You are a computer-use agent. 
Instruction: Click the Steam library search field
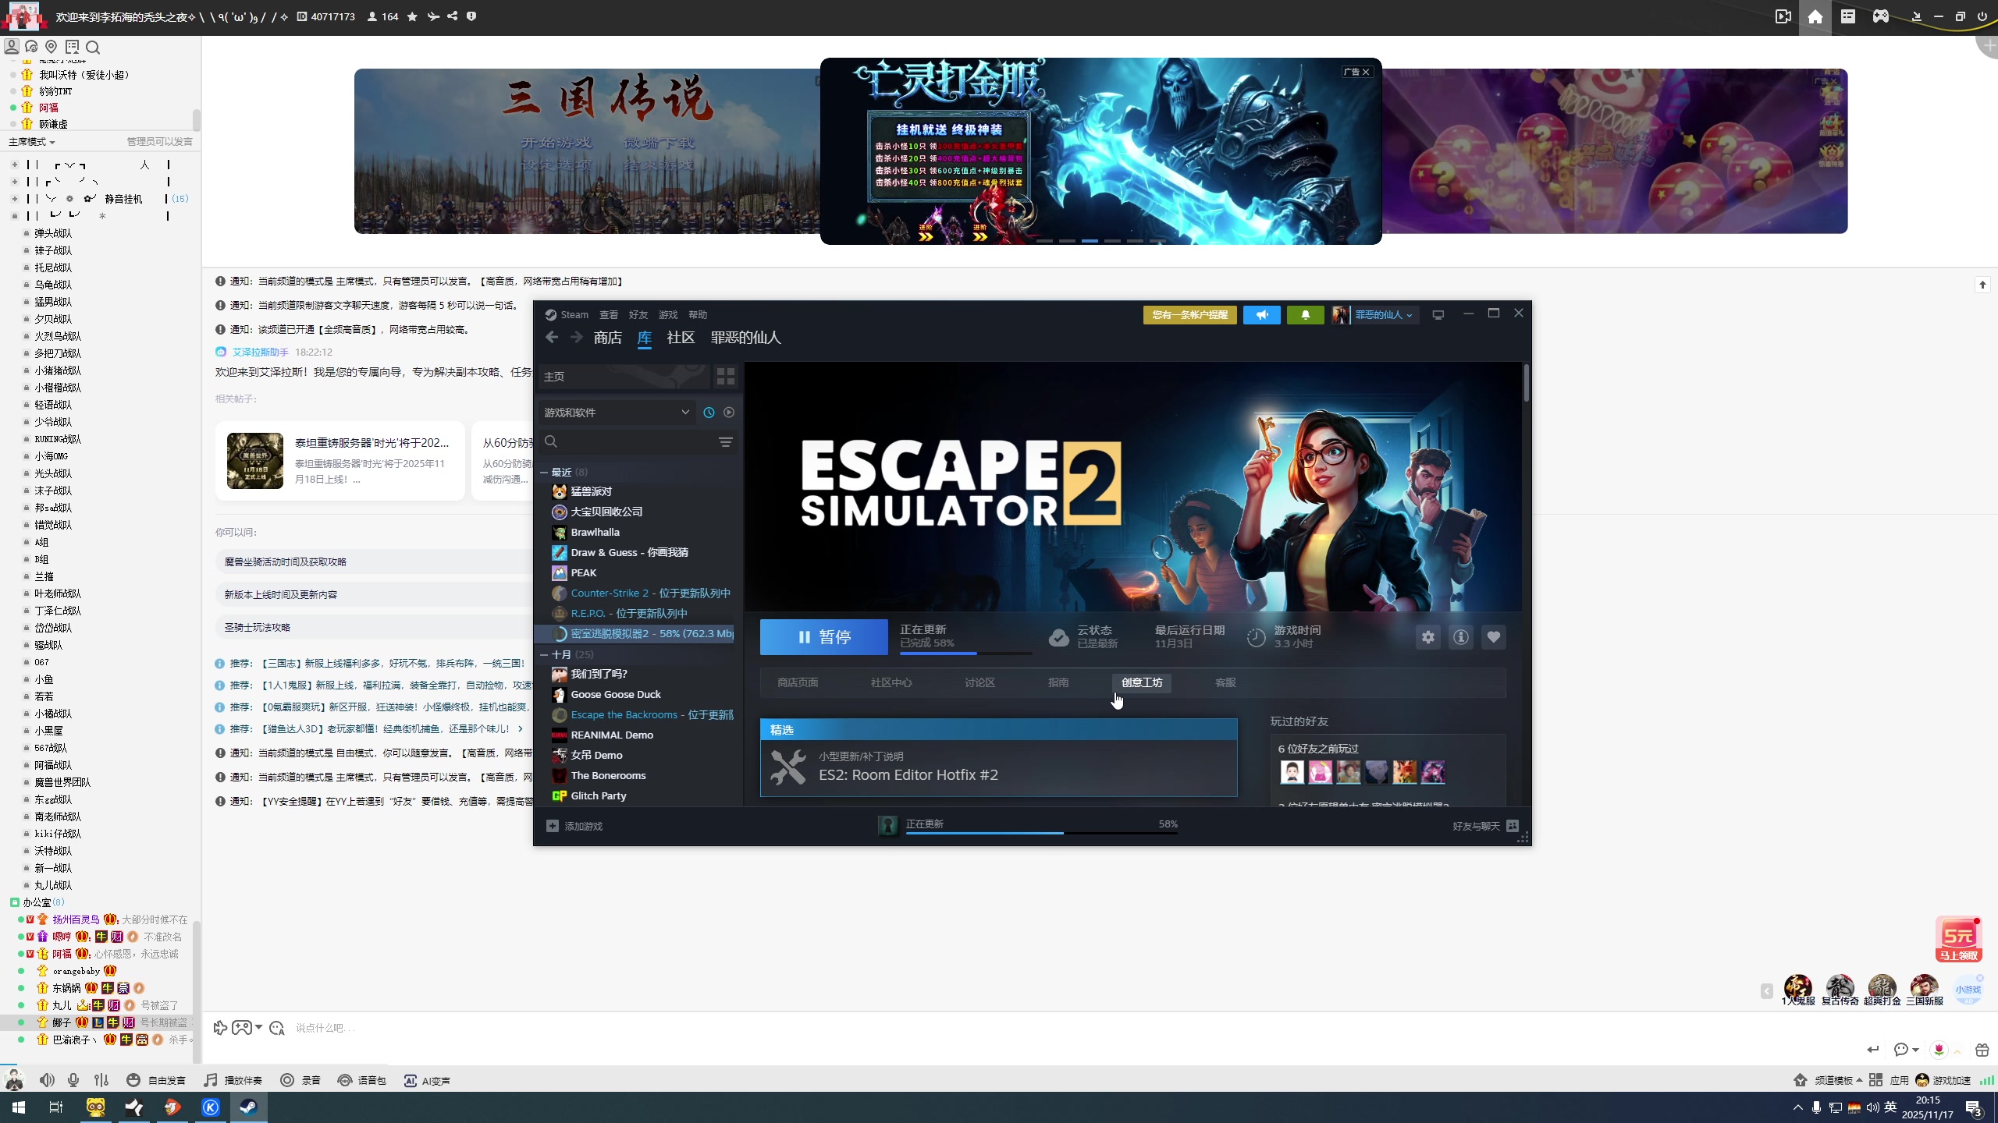(x=632, y=442)
